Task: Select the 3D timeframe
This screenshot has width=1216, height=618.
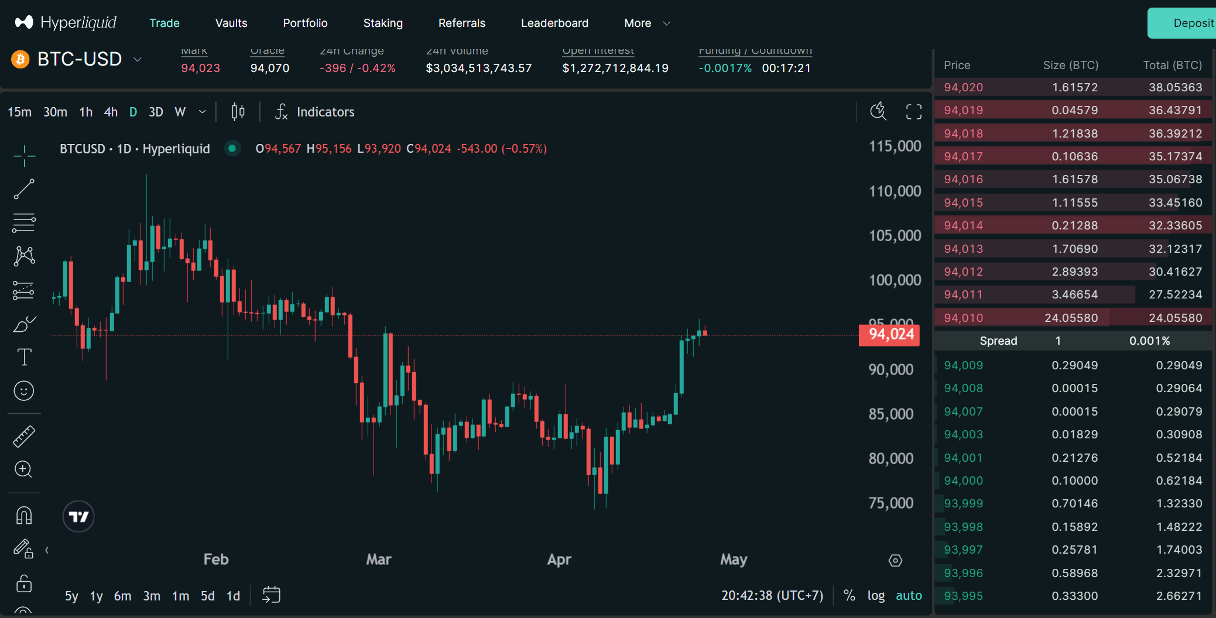Action: [156, 112]
